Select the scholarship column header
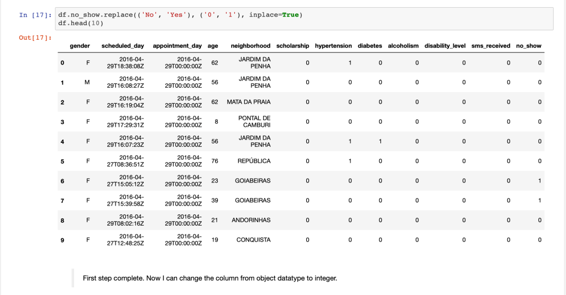The height and width of the screenshot is (295, 566). click(x=292, y=46)
